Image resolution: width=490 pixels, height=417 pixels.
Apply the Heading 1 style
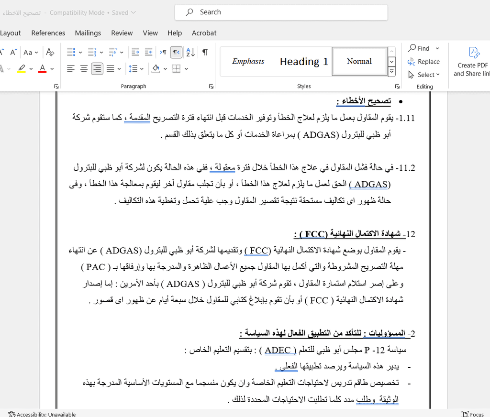click(x=304, y=62)
